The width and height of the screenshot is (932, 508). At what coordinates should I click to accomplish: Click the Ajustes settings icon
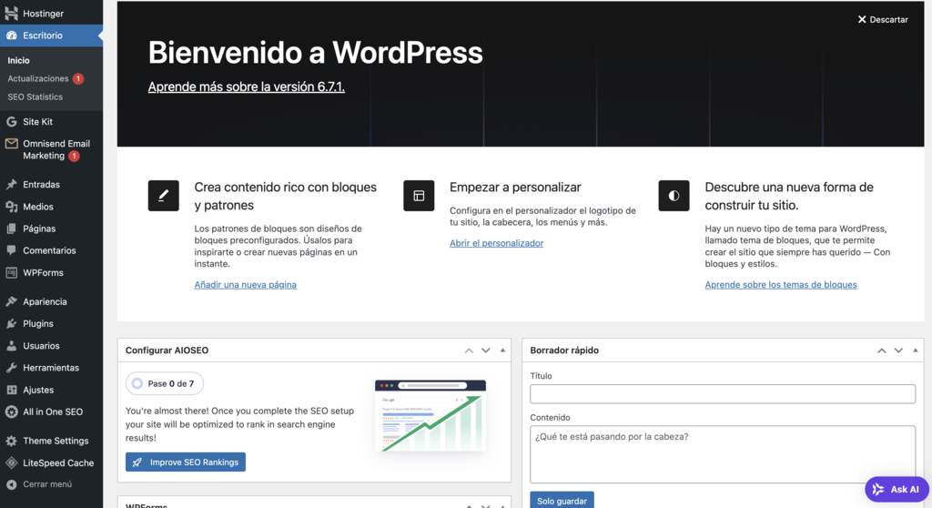(11, 390)
